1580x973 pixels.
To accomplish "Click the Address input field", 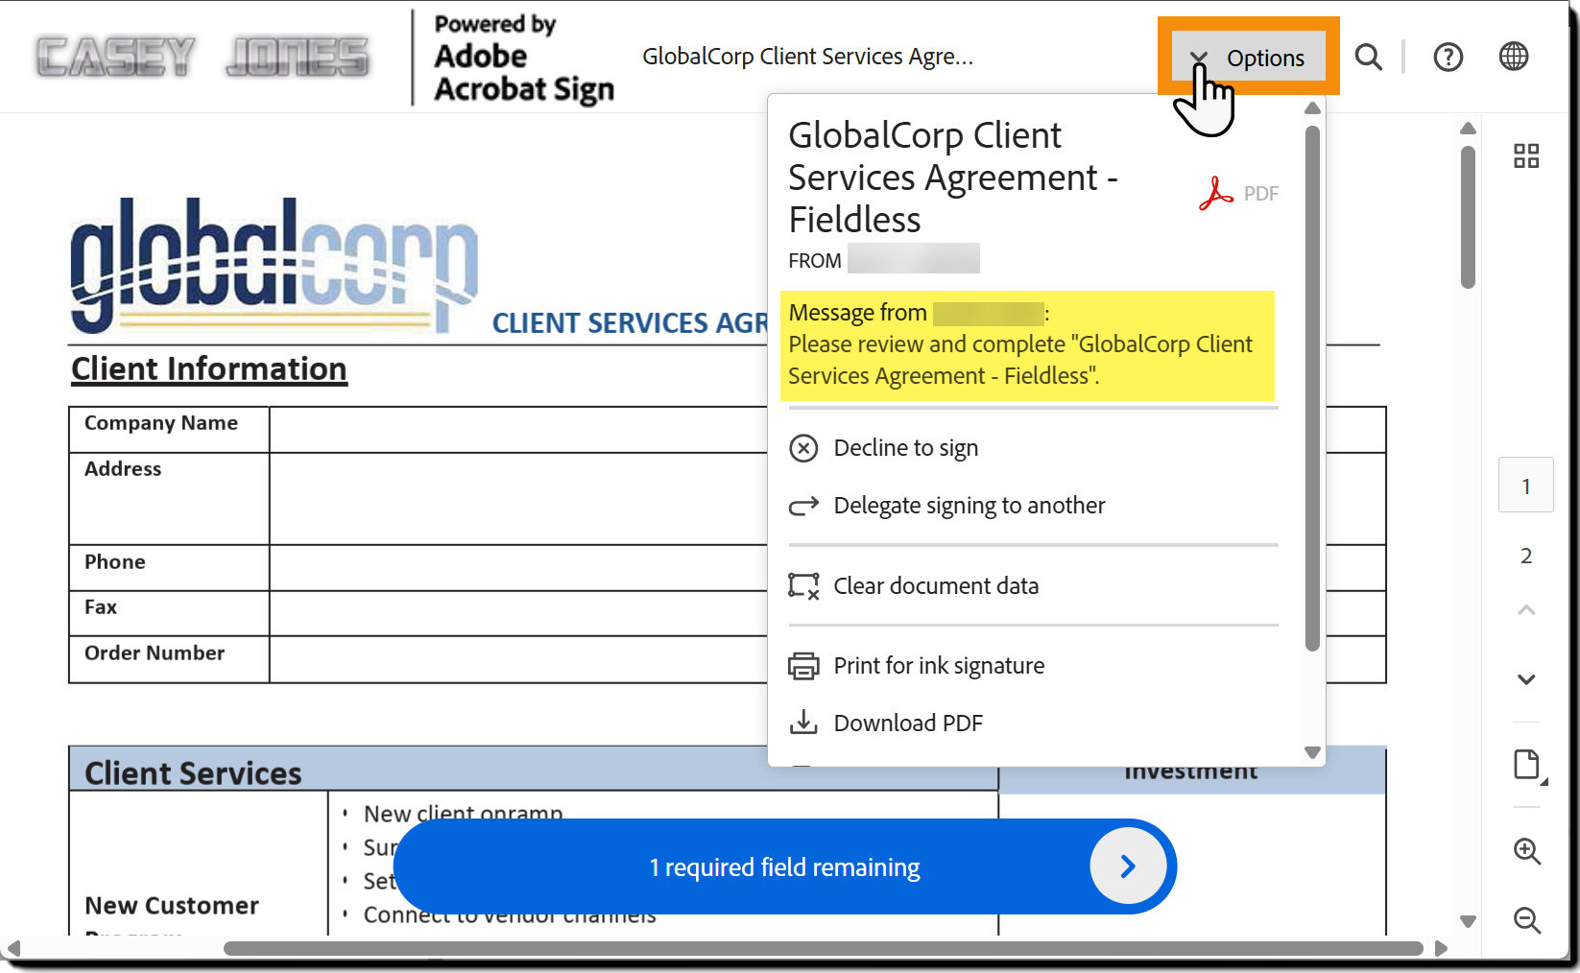I will pos(518,499).
